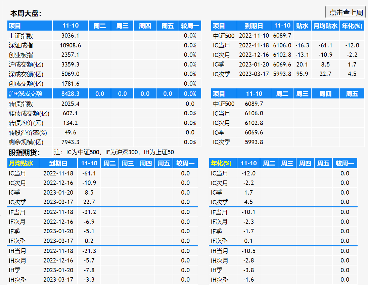Click the 上证指数 value 3036.1
This screenshot has width=368, height=285.
(x=70, y=36)
